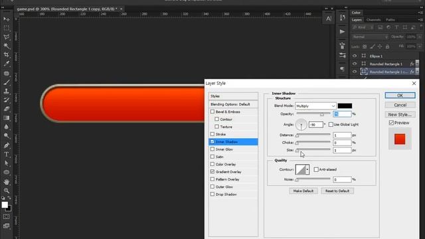Select the Horizontal Type tool

(7, 155)
